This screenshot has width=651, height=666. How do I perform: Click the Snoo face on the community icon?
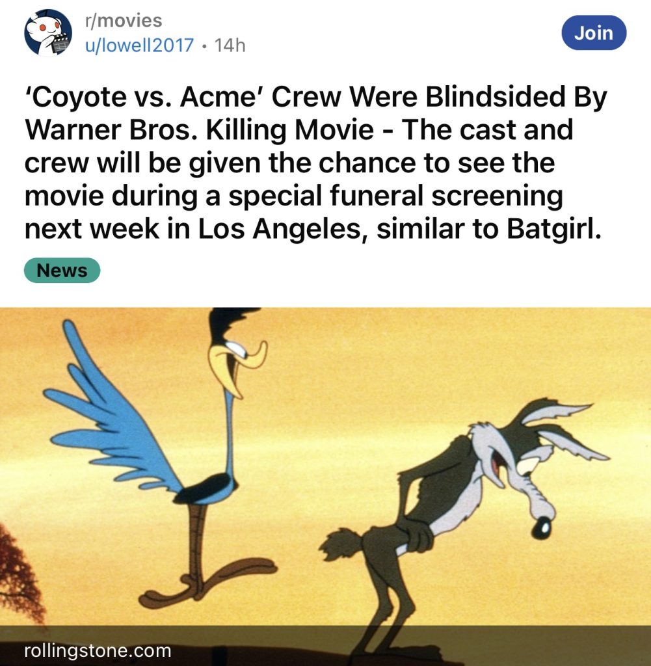[x=42, y=27]
